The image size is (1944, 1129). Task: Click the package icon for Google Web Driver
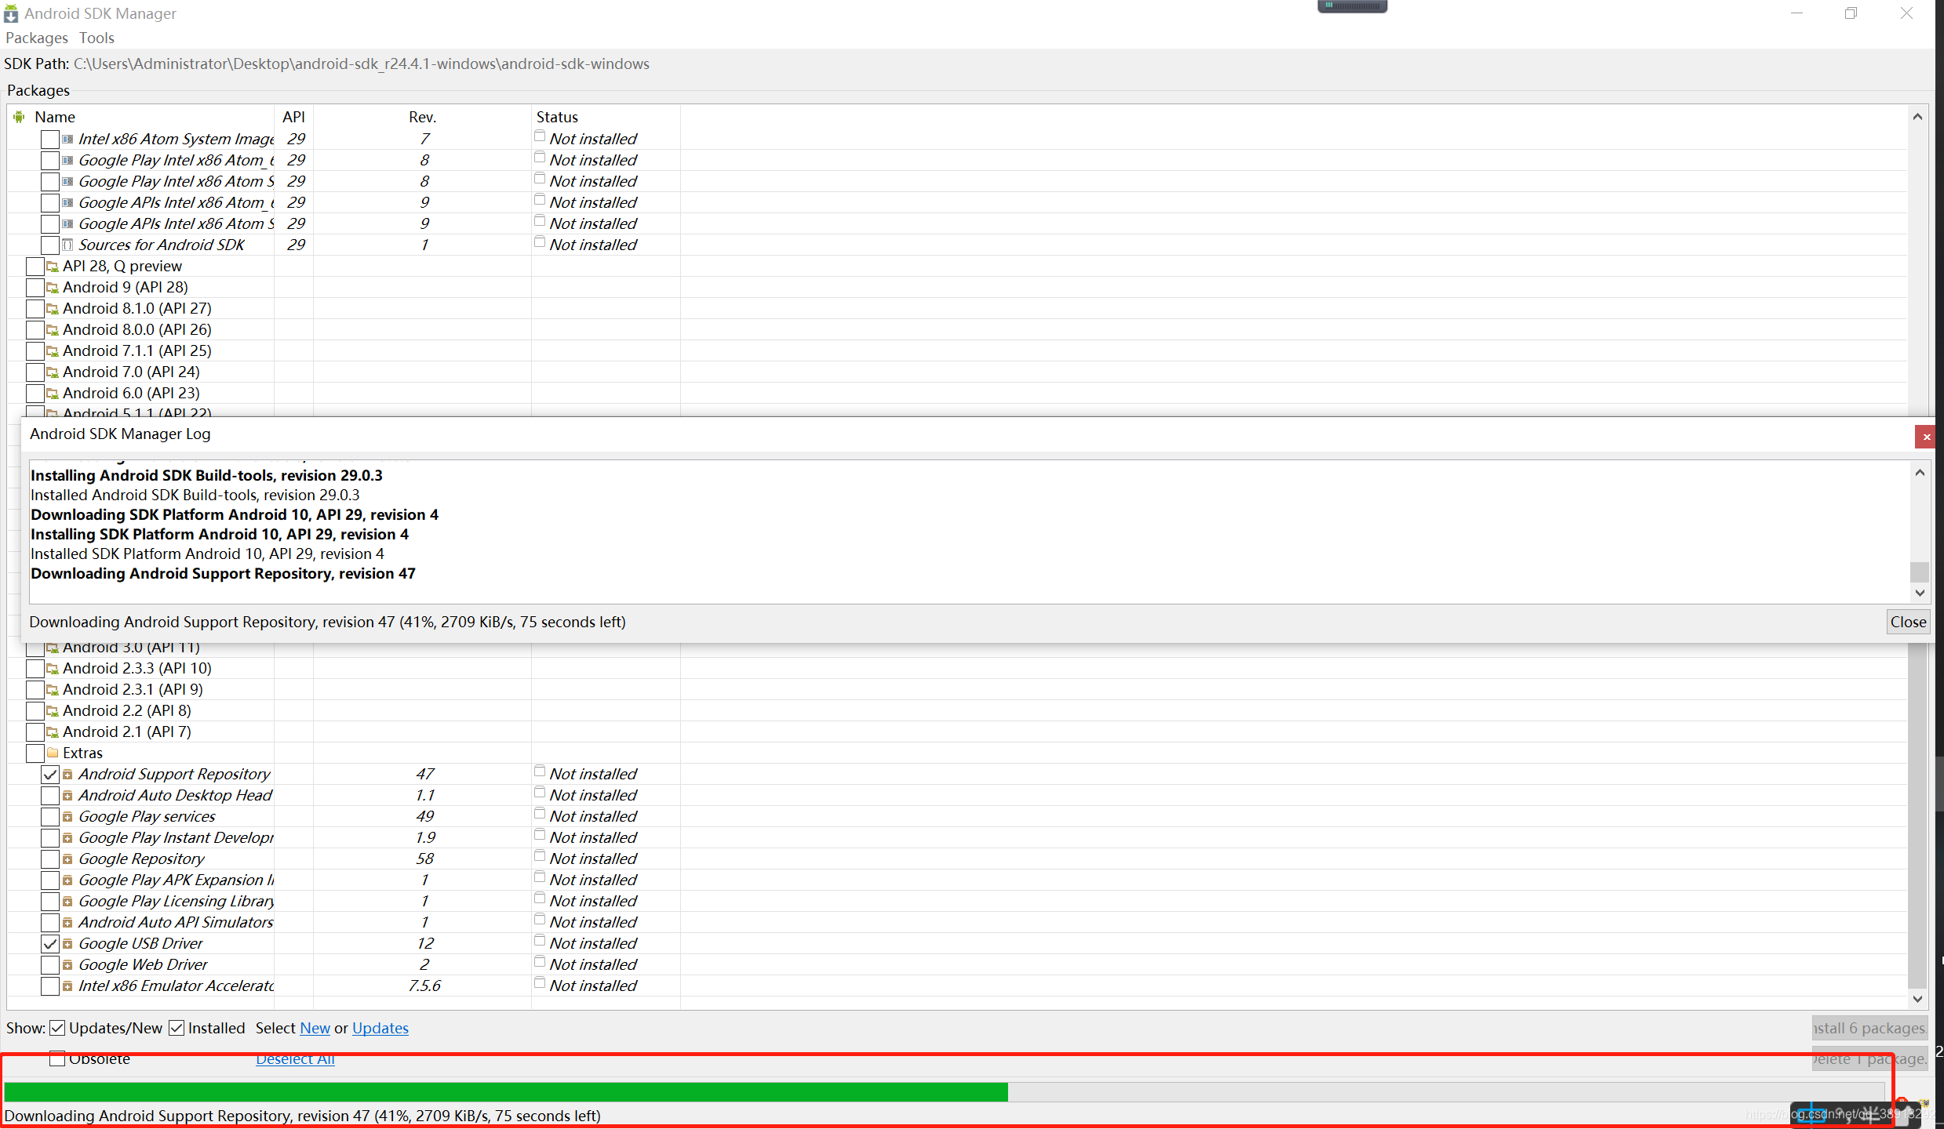click(x=67, y=965)
